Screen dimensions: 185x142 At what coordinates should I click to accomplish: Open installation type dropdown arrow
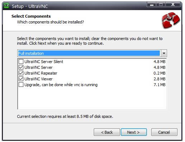tap(164, 53)
